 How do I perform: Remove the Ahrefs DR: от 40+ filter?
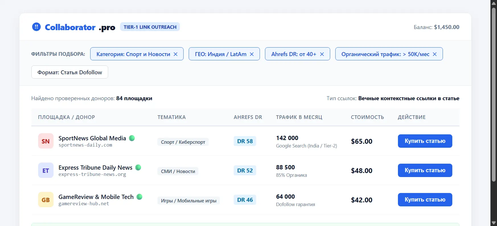(x=322, y=54)
